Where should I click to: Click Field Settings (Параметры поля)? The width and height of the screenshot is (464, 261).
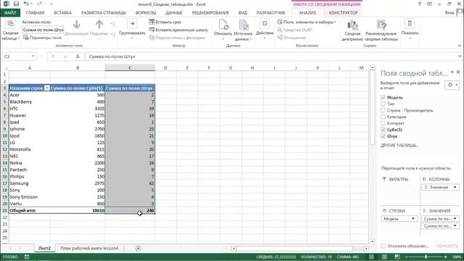pos(42,38)
